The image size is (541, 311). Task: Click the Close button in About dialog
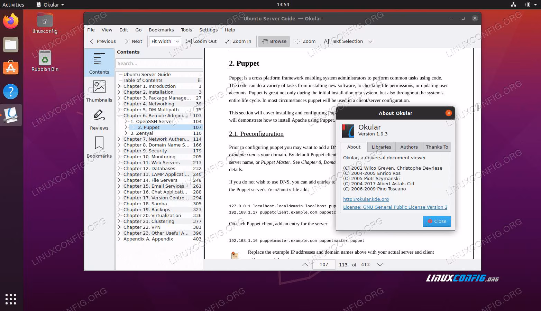[x=437, y=221]
